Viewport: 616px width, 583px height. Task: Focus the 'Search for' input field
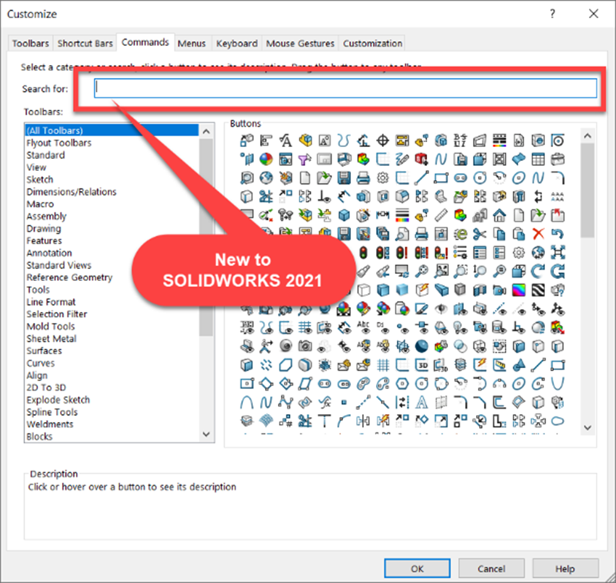346,89
